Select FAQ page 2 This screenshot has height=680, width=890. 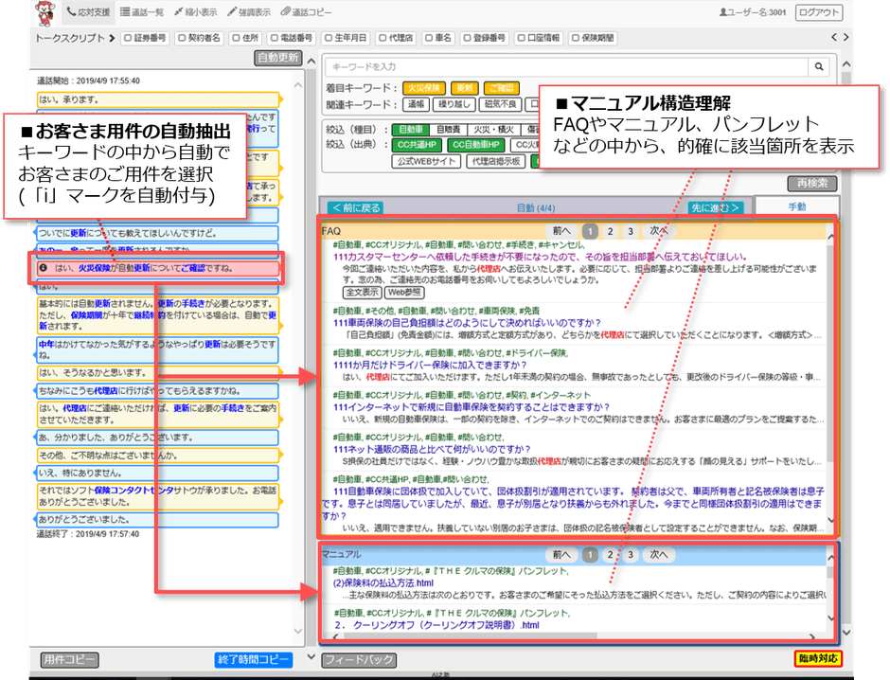[x=611, y=230]
